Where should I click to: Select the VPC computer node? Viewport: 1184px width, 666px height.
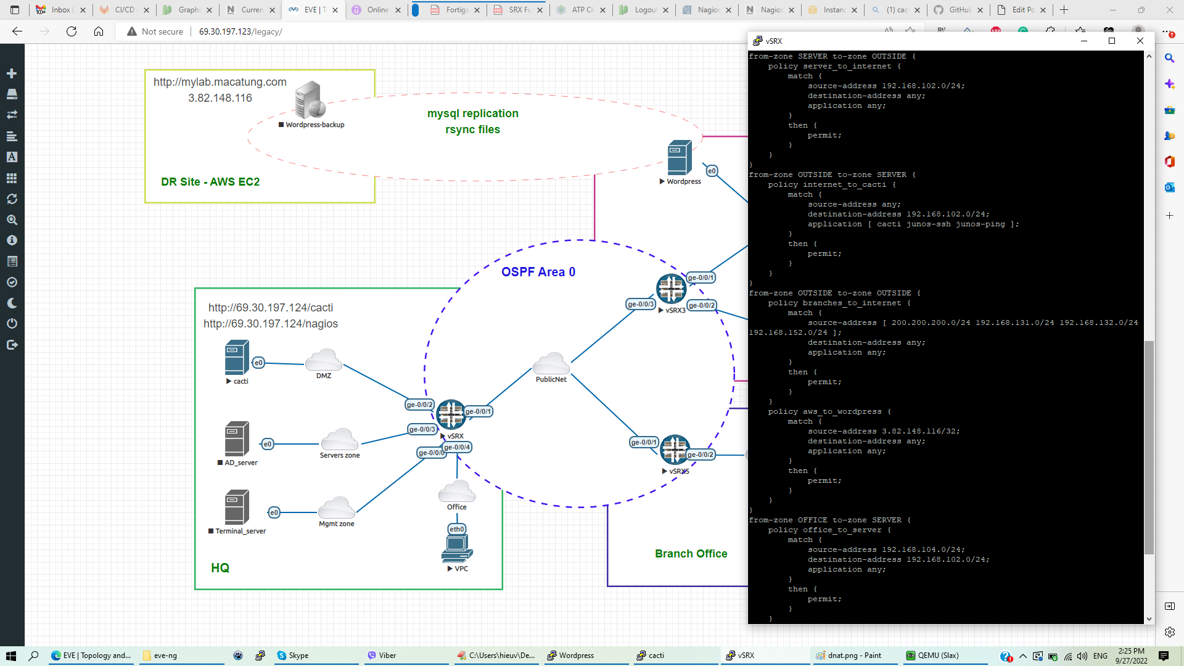[457, 548]
